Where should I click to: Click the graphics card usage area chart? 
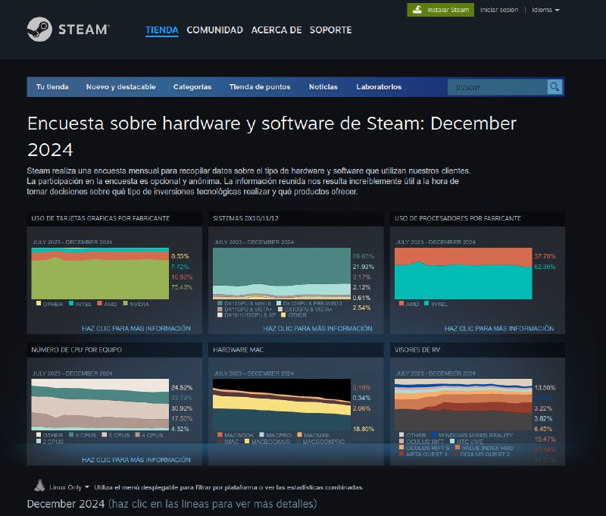point(100,274)
